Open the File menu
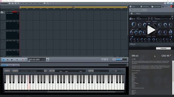The width and height of the screenshot is (174, 97). (21, 4)
